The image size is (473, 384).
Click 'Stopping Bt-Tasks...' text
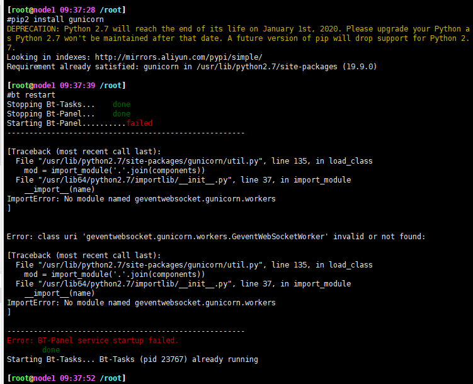click(50, 104)
